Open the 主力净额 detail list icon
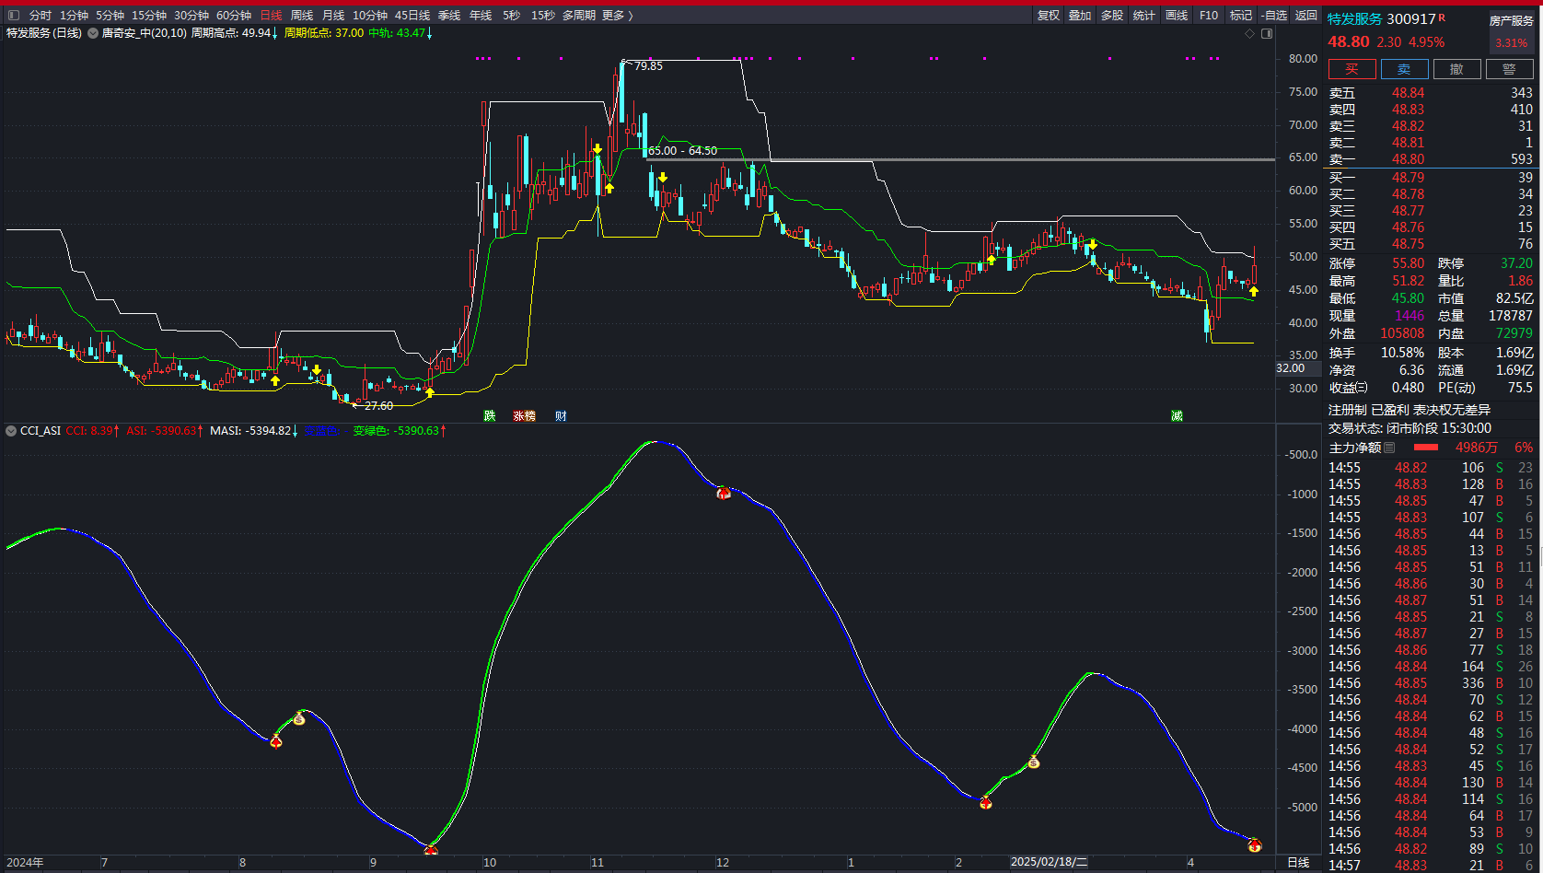 point(1389,448)
